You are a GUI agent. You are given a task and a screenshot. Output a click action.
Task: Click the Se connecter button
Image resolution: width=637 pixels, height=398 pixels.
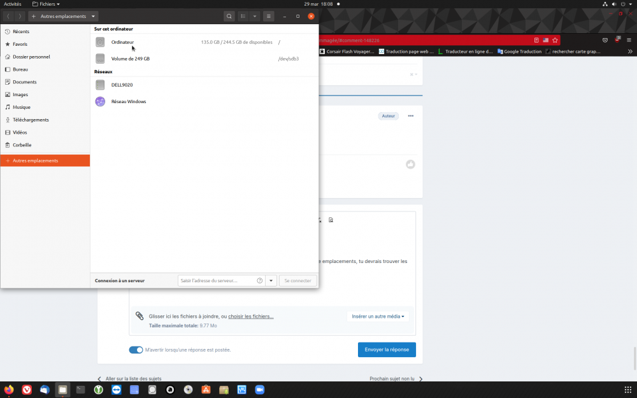pyautogui.click(x=297, y=281)
